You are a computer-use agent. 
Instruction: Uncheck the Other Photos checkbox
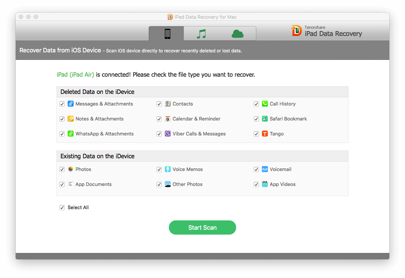pyautogui.click(x=159, y=184)
